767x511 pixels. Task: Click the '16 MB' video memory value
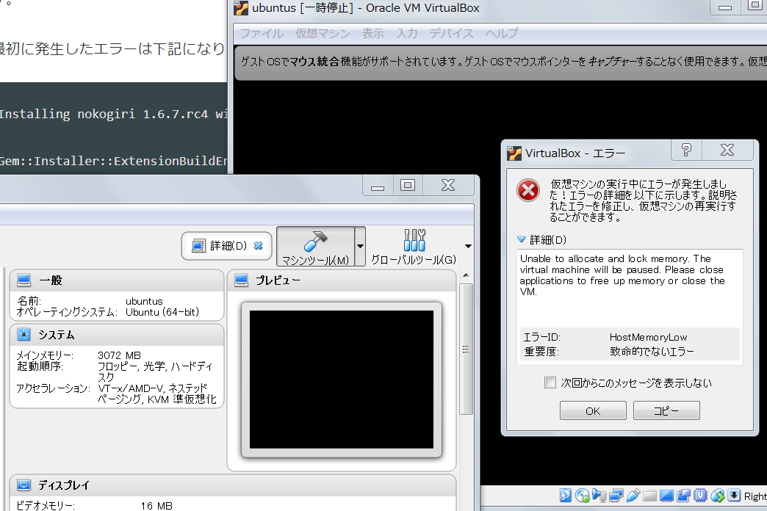coord(156,506)
